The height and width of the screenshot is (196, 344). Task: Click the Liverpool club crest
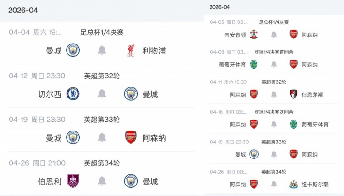pos(131,50)
